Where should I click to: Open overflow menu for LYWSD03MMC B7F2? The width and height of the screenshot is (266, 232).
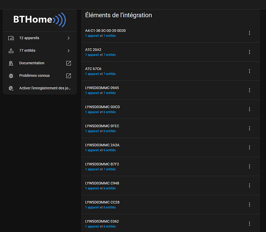pos(249,167)
